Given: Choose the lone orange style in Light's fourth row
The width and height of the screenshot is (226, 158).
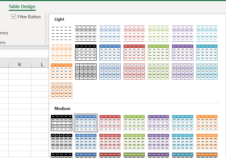Looking at the screenshot, I should click(61, 90).
